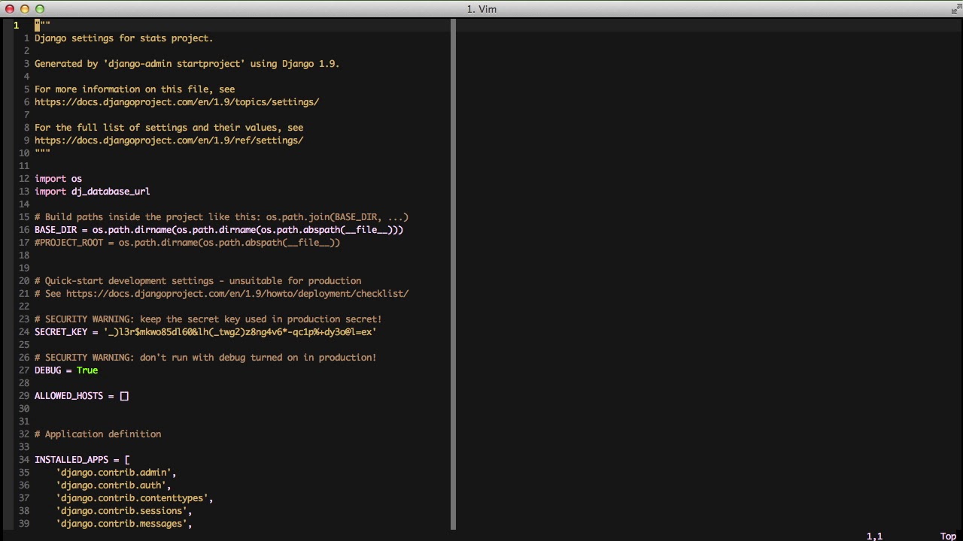Click the yellow minimize window button
The width and height of the screenshot is (963, 541).
coord(25,9)
